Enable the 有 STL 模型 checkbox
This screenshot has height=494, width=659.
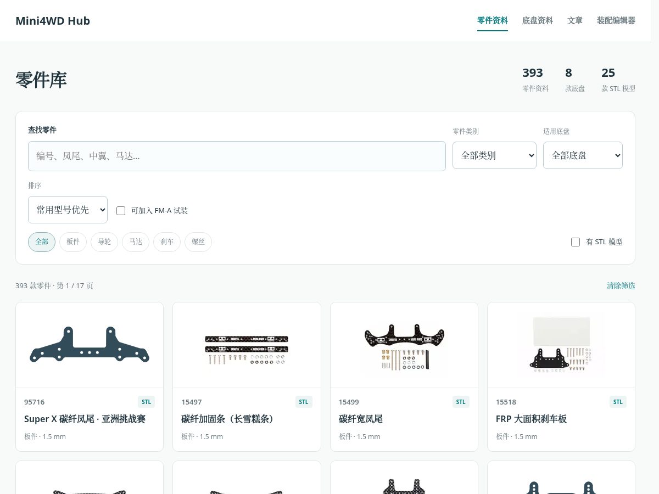(x=576, y=242)
